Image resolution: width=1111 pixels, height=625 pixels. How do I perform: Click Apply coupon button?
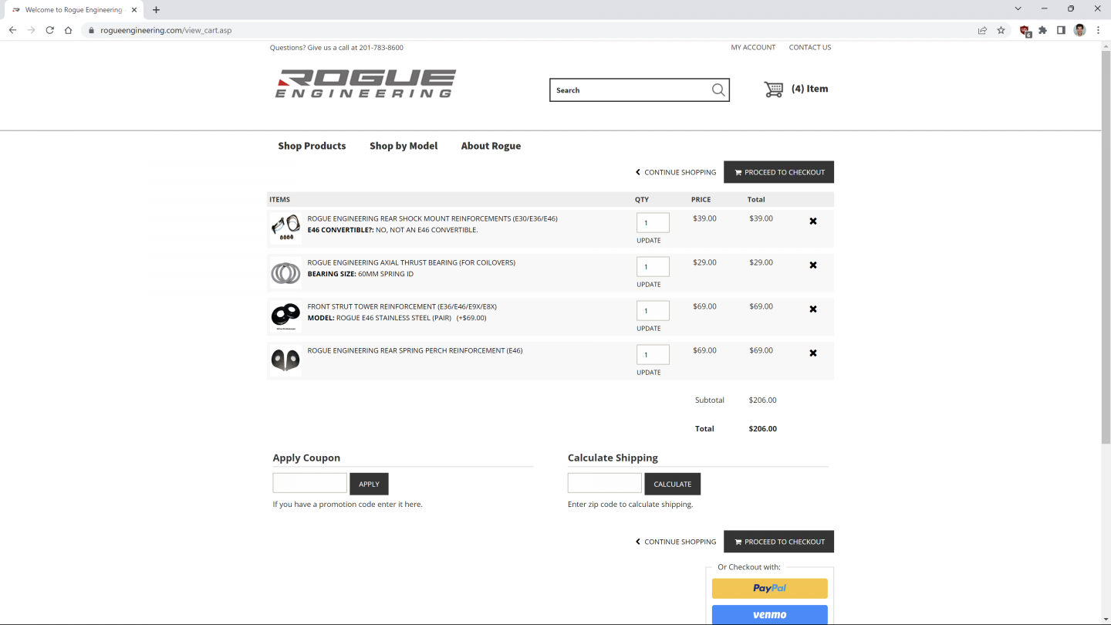coord(369,484)
